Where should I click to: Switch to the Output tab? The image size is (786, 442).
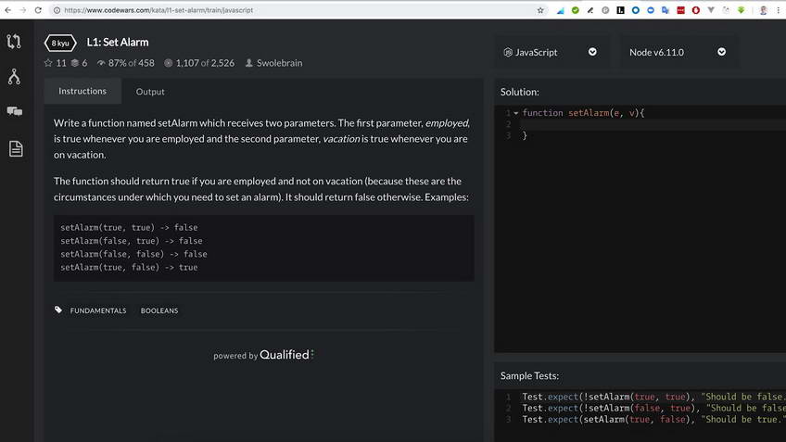[x=150, y=91]
